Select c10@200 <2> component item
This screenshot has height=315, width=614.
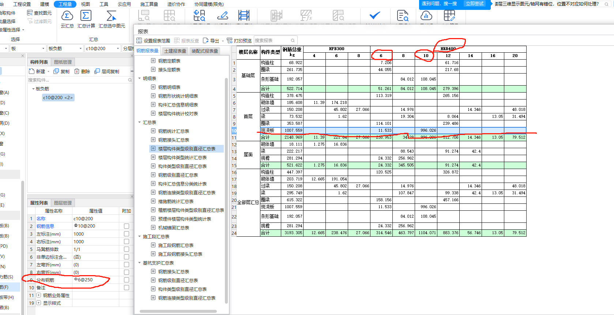pos(58,98)
